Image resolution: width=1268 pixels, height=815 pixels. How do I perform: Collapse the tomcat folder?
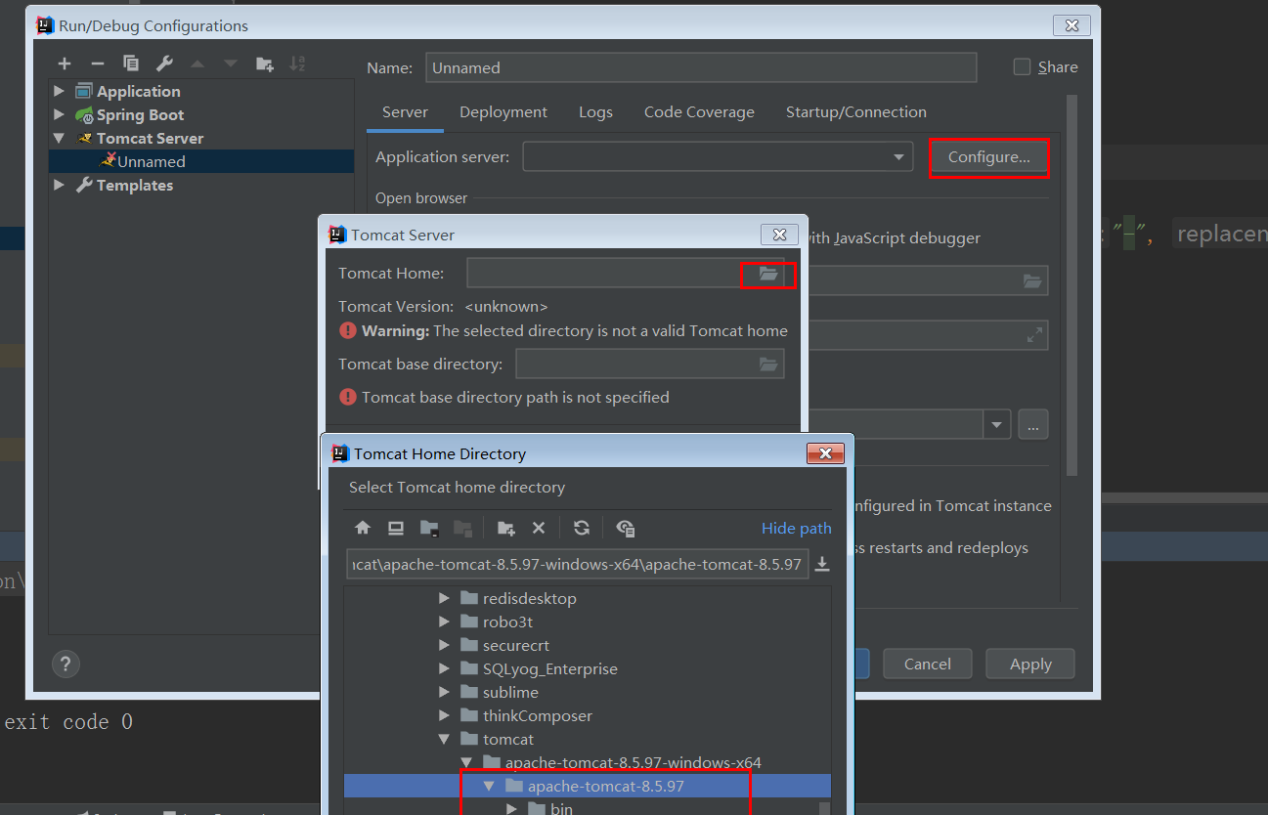(445, 739)
